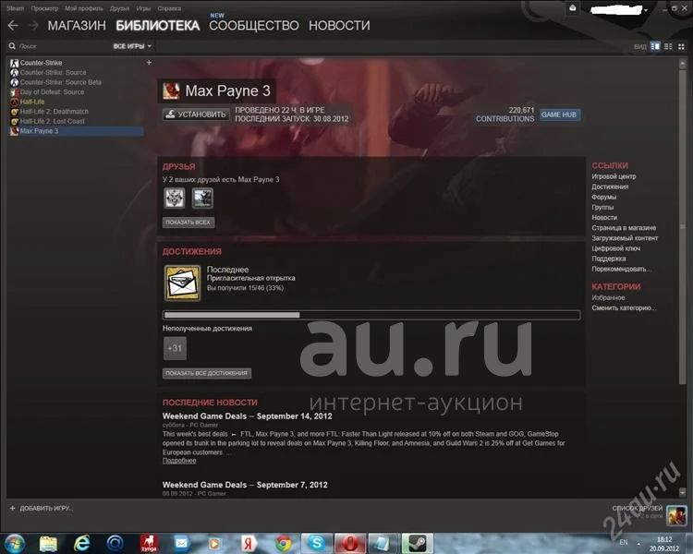The height and width of the screenshot is (554, 693).
Task: Click ПОКАЗАТЬ ВСЕ ДОСТИЖЕНИЯ button
Action: 207,373
